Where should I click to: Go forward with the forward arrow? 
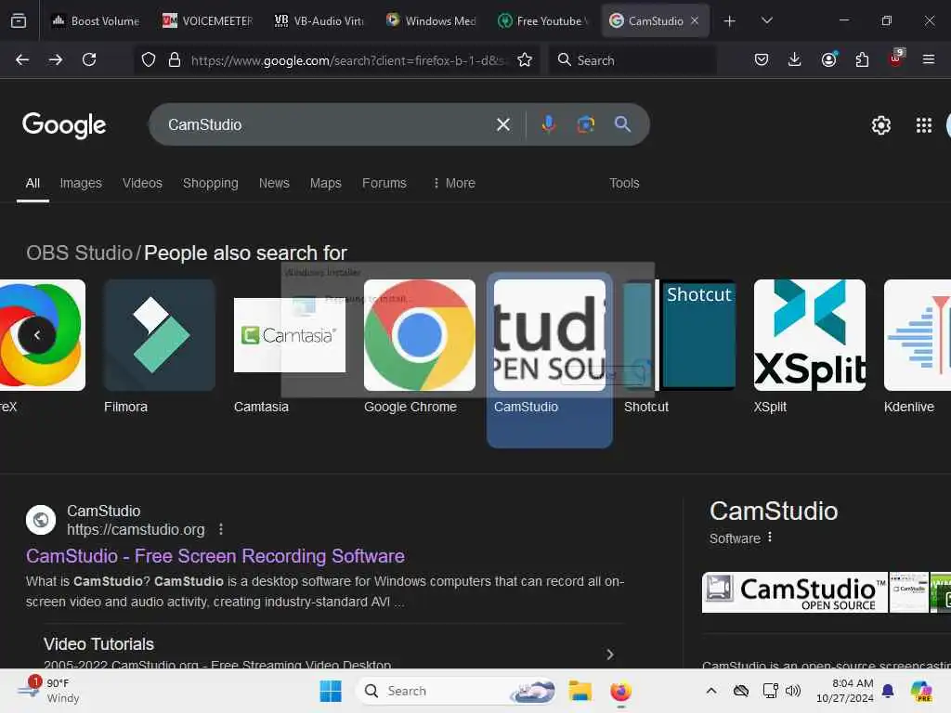(x=55, y=59)
